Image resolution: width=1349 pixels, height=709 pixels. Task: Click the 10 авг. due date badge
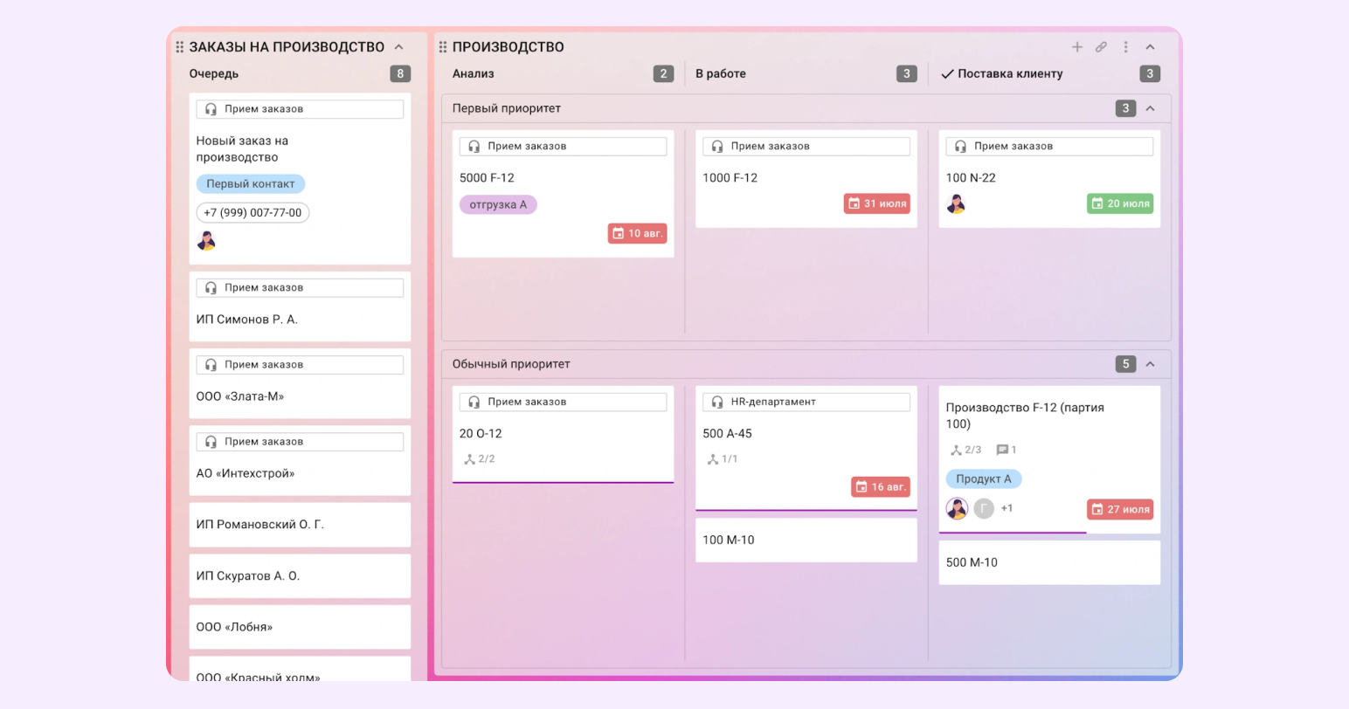point(638,233)
